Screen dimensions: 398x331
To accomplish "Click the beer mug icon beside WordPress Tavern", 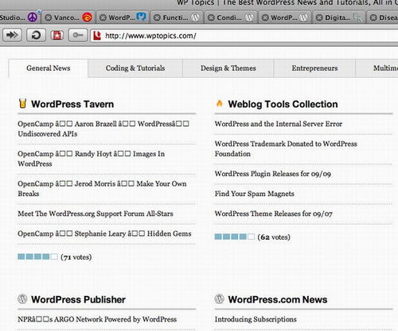I will click(23, 103).
